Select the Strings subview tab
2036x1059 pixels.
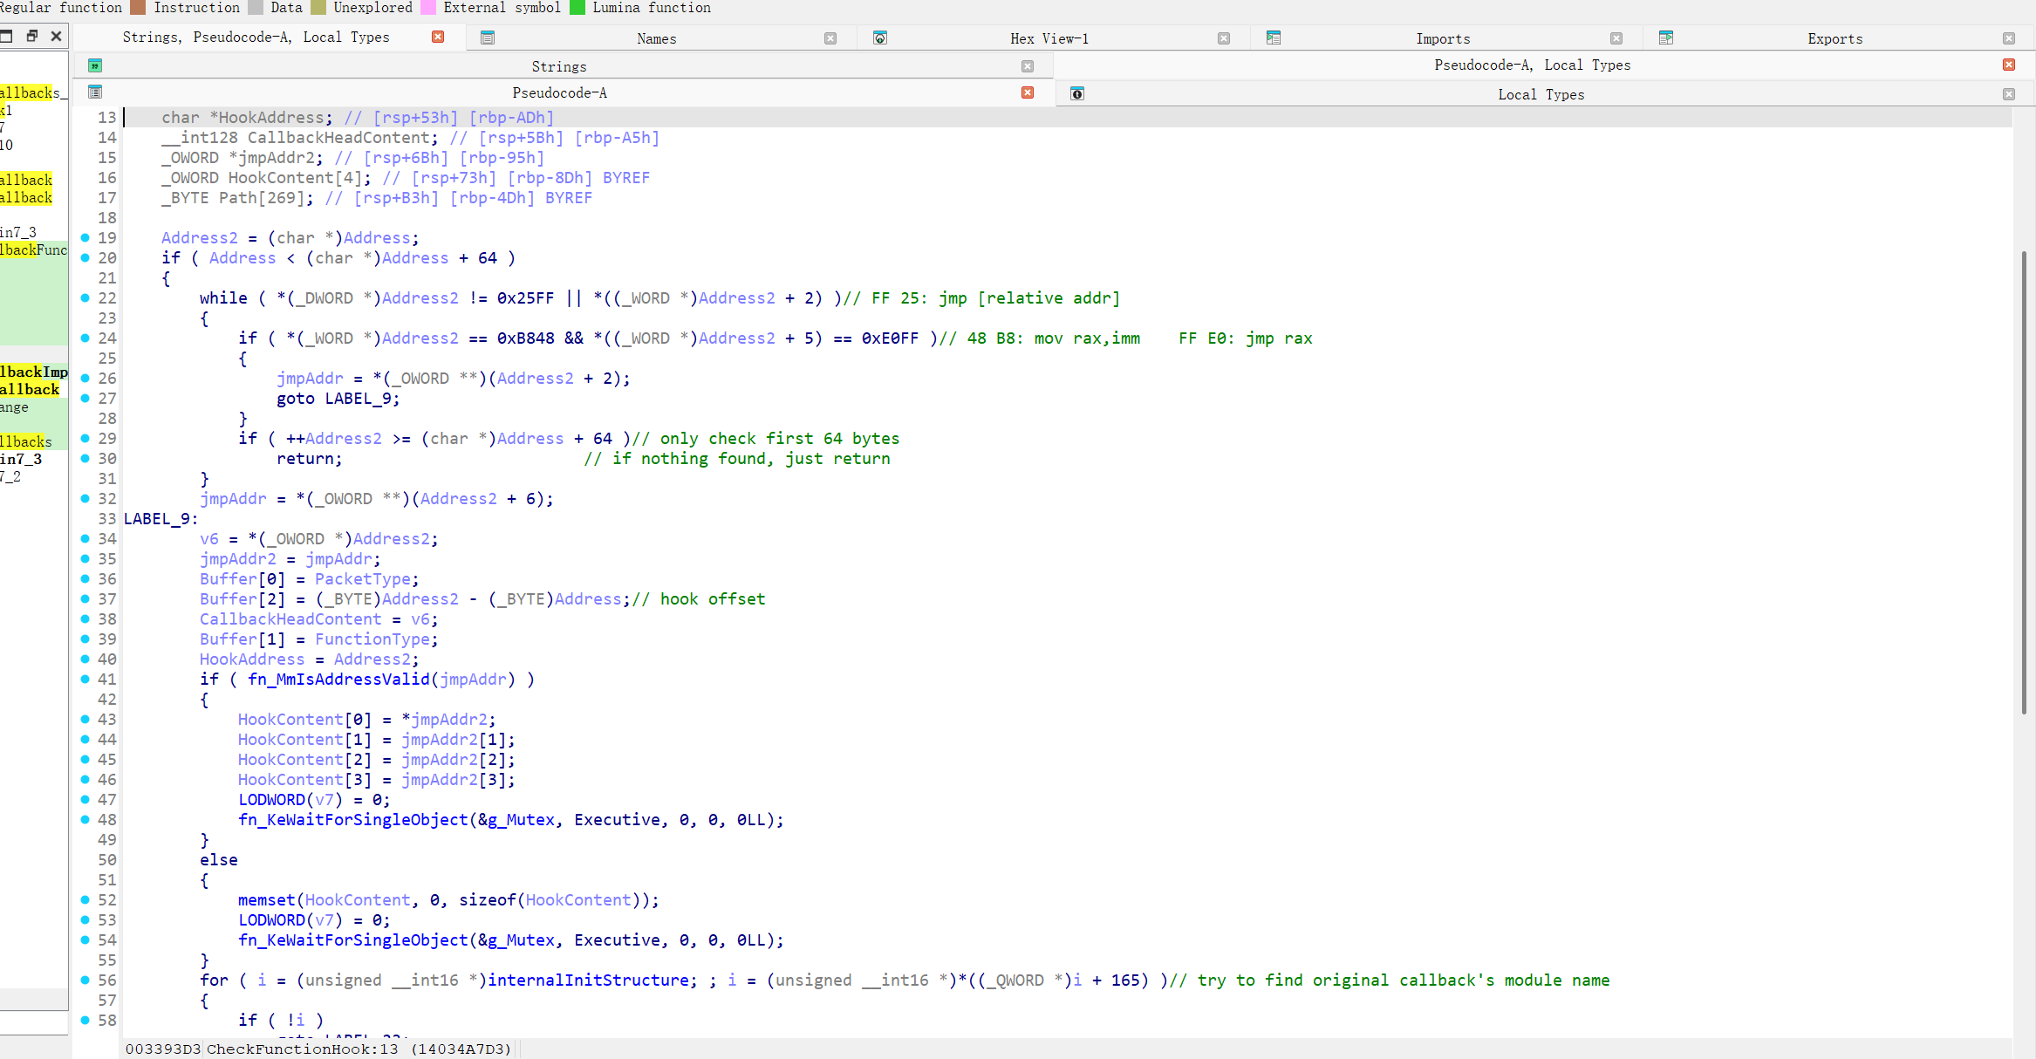click(559, 66)
